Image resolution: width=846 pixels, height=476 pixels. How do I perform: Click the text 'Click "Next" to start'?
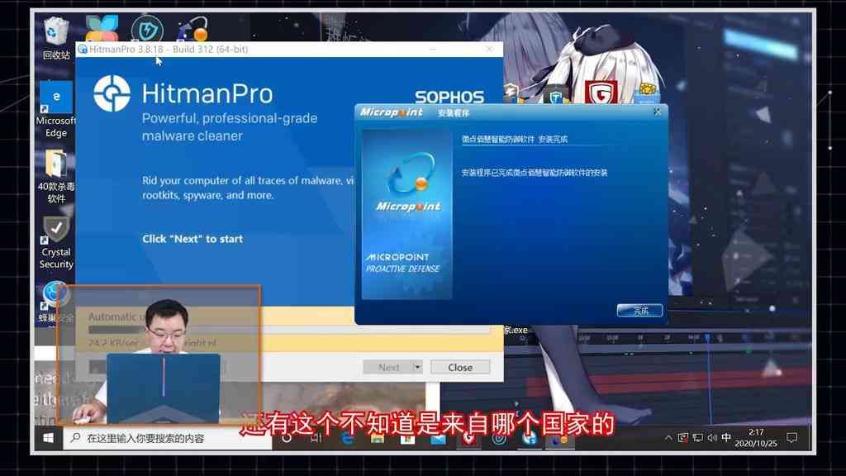tap(192, 239)
